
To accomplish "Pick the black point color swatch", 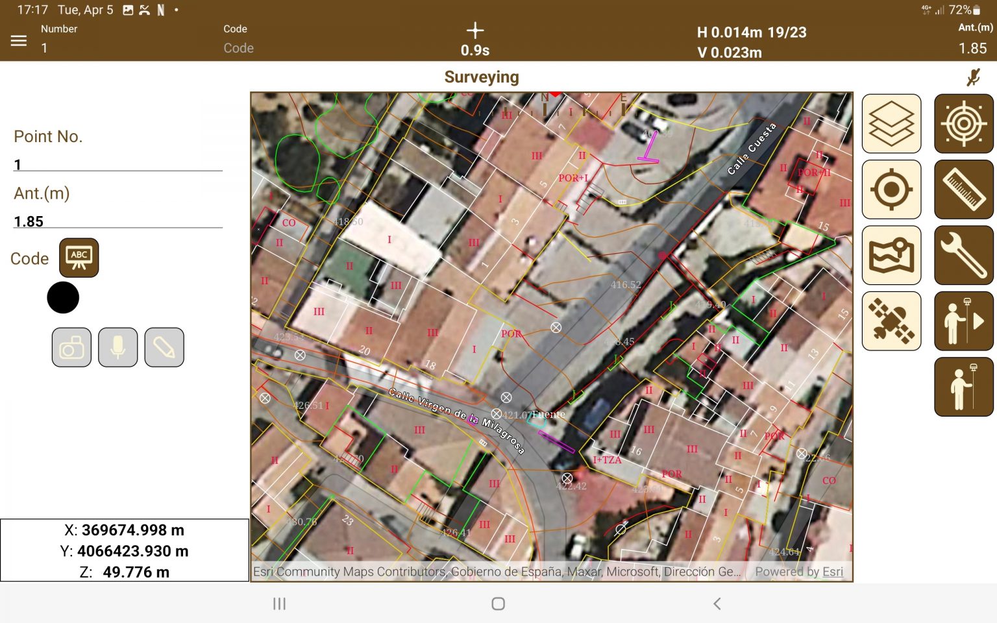I will [63, 298].
